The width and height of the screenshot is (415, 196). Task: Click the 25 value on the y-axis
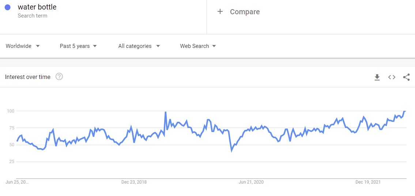11,162
